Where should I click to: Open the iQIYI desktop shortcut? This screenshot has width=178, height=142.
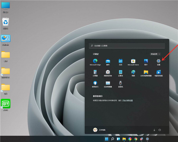click(6, 104)
